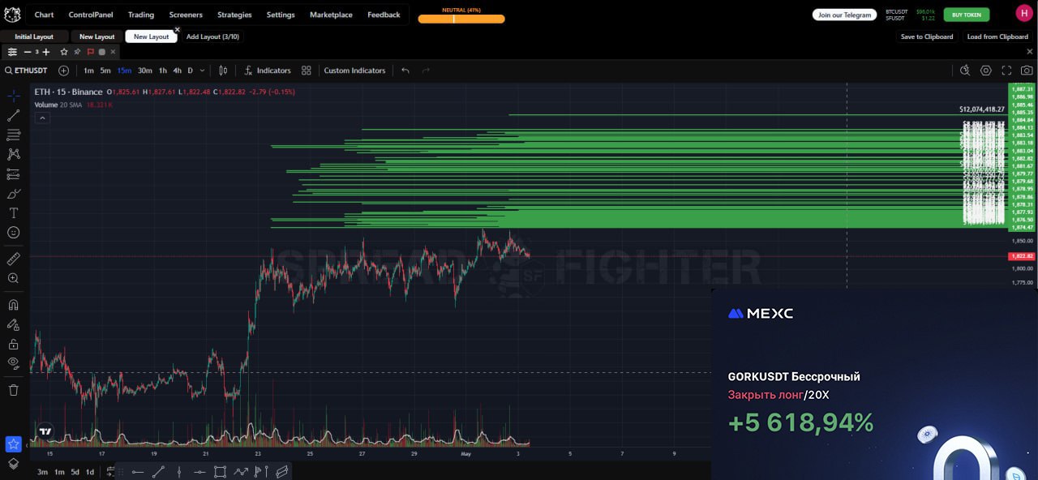The image size is (1038, 480).
Task: Undo the last chart action
Action: (405, 71)
